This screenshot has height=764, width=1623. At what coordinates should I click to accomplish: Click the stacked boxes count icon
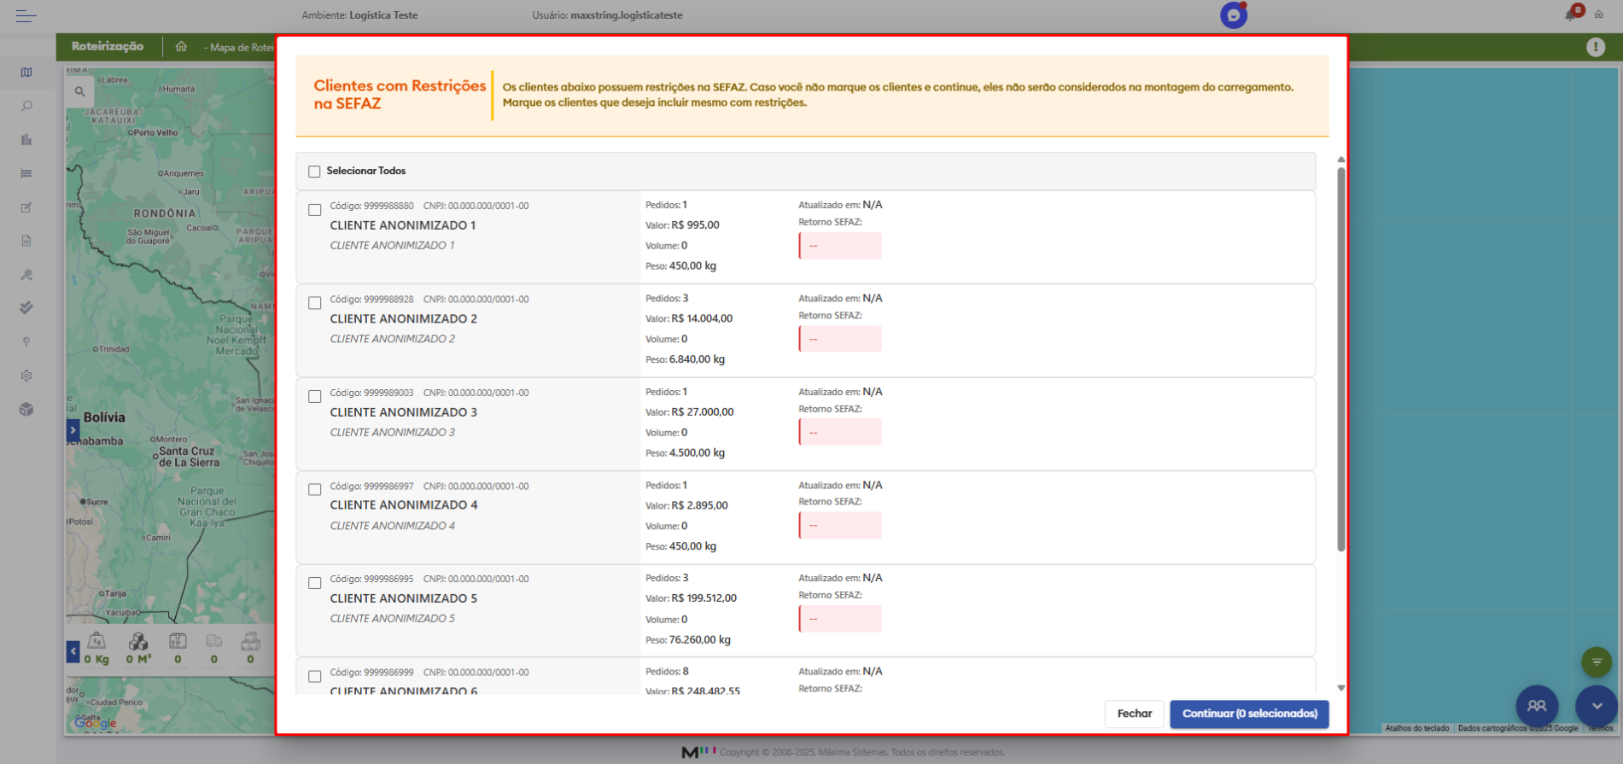pyautogui.click(x=250, y=641)
